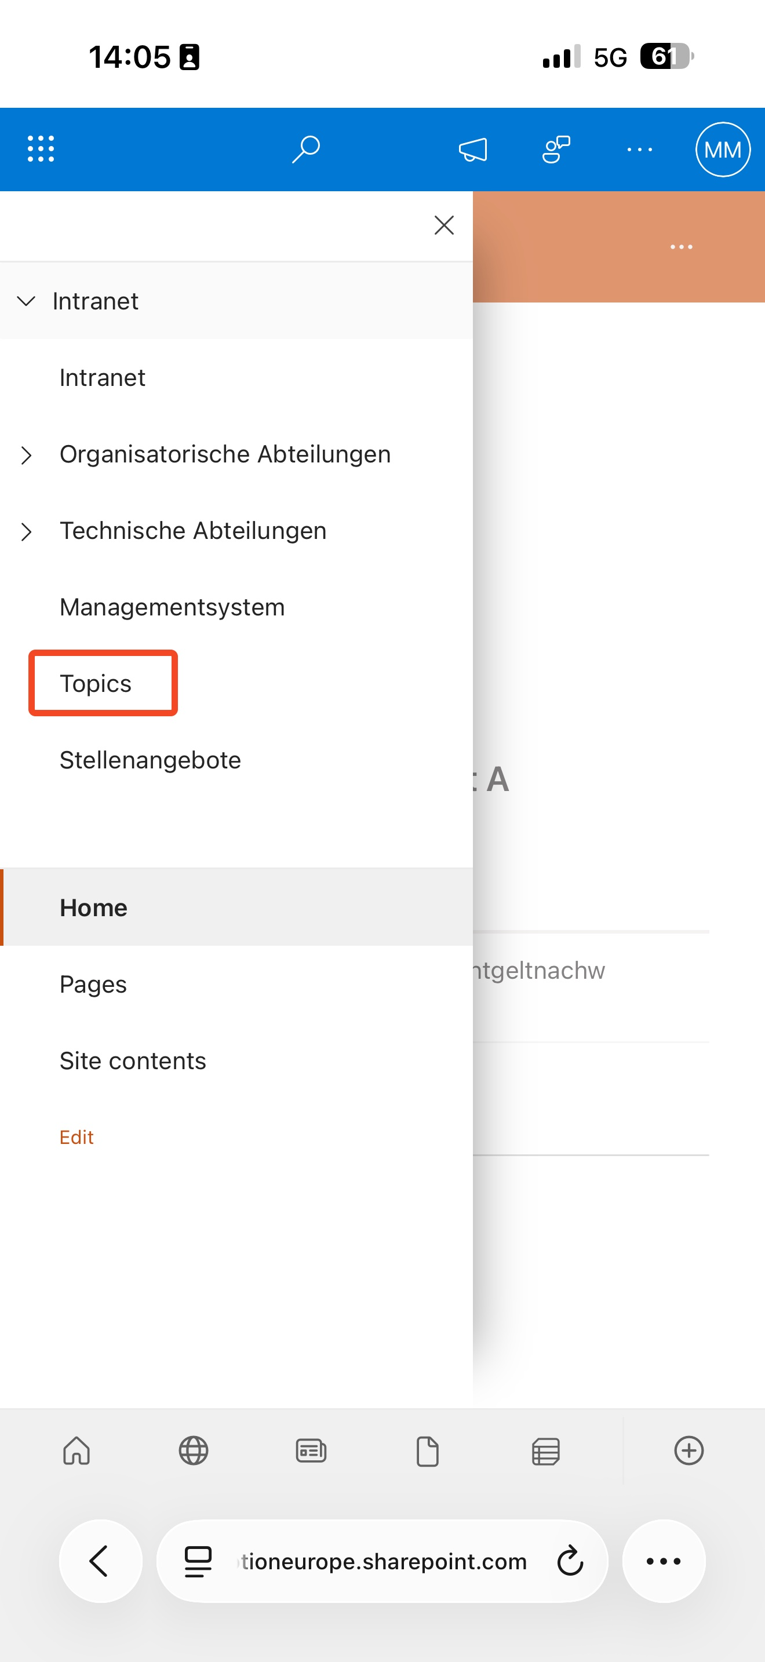Viewport: 765px width, 1662px height.
Task: Tap the sharepoint.com address bar
Action: pyautogui.click(x=383, y=1561)
